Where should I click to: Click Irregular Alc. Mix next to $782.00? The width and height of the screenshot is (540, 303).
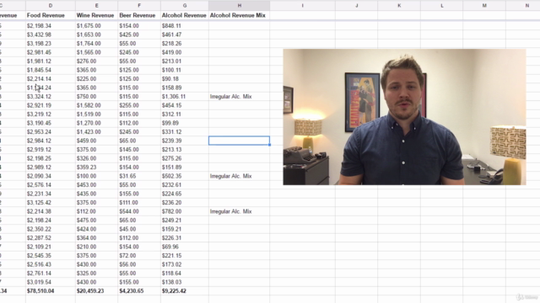pos(240,211)
